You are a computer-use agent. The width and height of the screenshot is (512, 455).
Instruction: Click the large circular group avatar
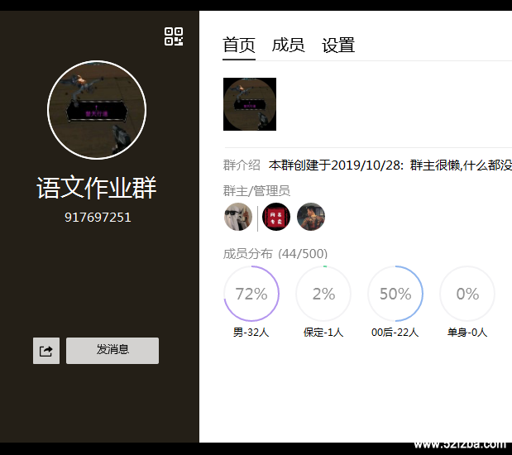click(x=97, y=110)
